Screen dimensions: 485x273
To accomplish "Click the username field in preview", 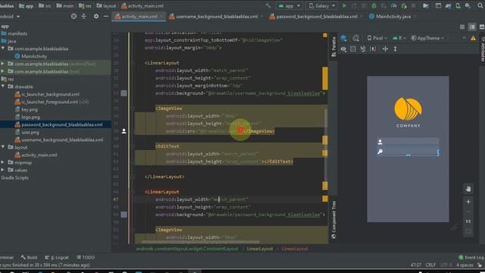I will point(408,142).
